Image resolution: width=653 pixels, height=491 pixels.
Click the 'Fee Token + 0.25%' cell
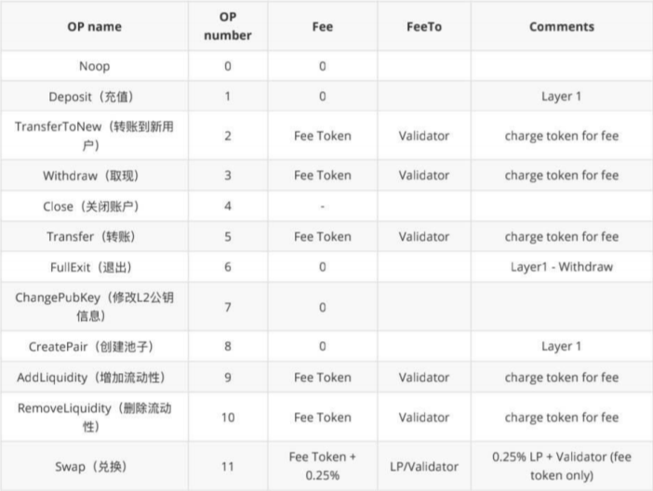click(322, 466)
